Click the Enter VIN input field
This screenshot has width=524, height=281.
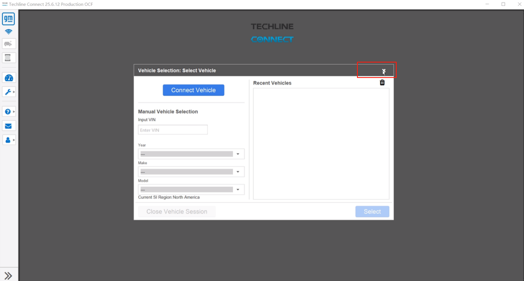tap(172, 130)
